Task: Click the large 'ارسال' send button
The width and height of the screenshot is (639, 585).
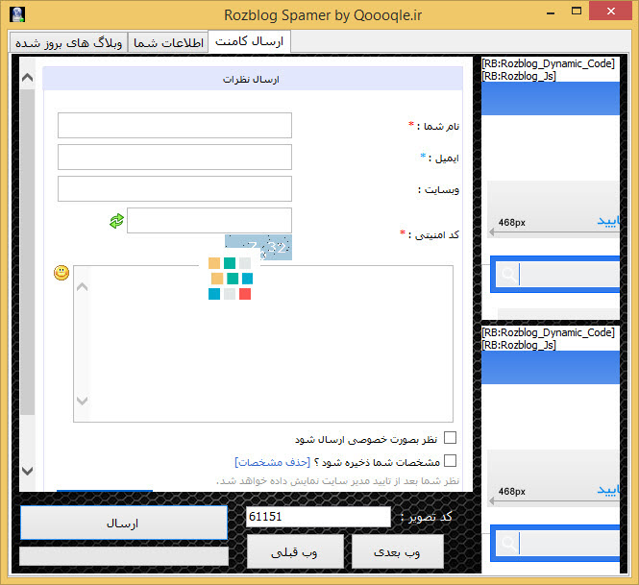Action: [124, 524]
